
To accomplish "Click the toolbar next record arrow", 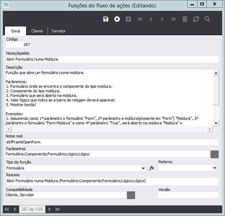I will click(x=162, y=19).
